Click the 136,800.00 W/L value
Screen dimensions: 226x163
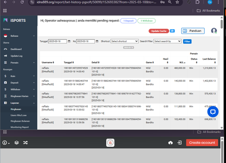coord(180,93)
